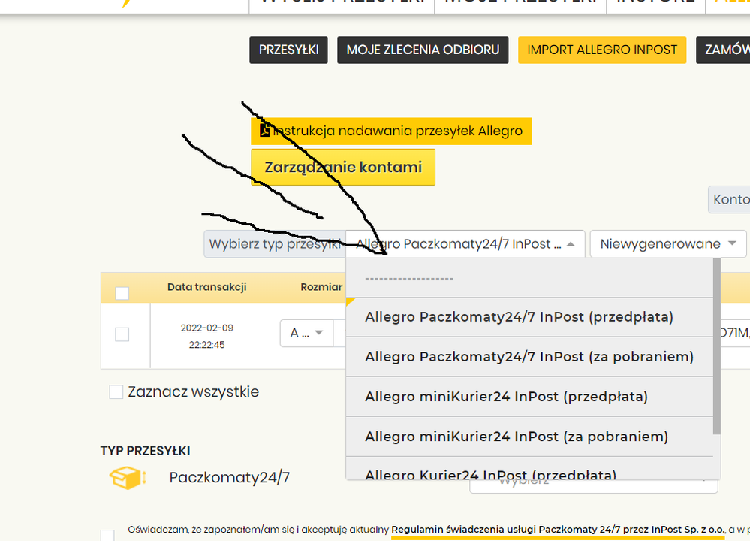This screenshot has height=541, width=750.
Task: Open MOJE ZLECENIA ODBIORU
Action: click(423, 50)
